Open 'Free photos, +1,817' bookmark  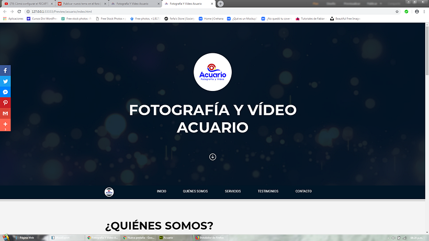[145, 19]
